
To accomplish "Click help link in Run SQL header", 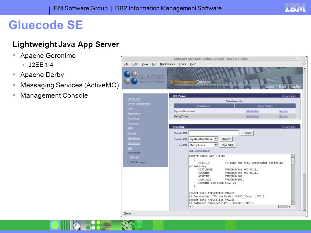I will point(285,127).
